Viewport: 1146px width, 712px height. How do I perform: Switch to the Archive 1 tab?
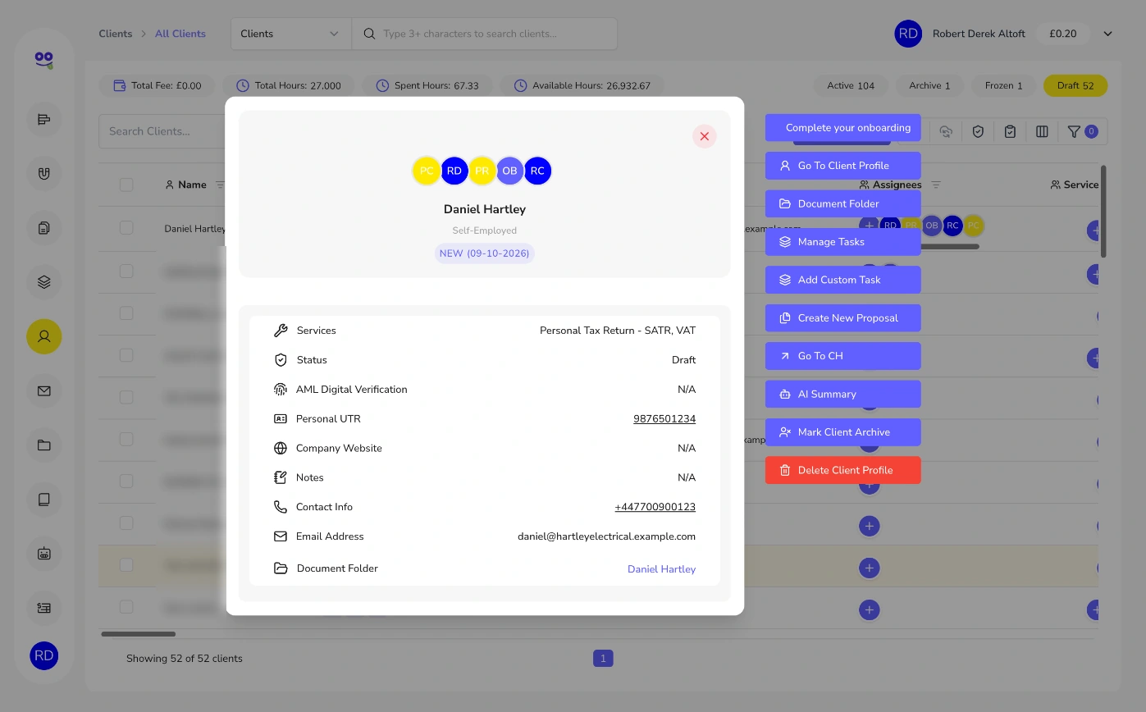(929, 85)
